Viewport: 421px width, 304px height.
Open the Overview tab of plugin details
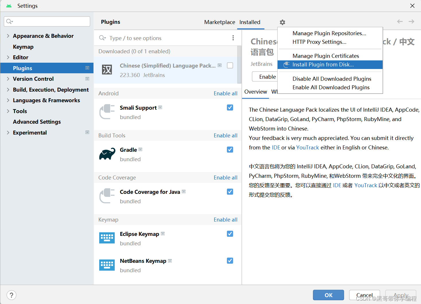256,92
